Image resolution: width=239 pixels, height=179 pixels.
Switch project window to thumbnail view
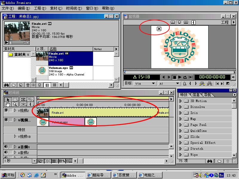click(x=47, y=85)
